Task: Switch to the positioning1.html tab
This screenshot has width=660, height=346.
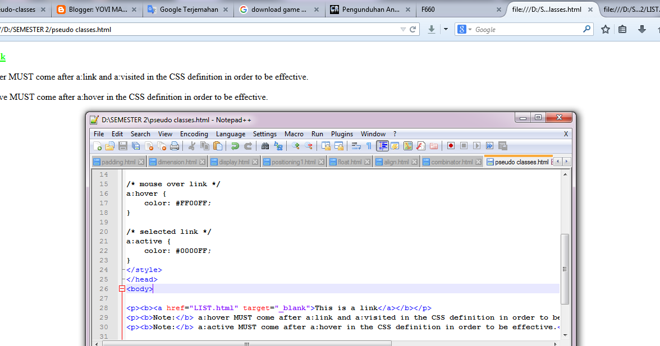Action: [294, 162]
